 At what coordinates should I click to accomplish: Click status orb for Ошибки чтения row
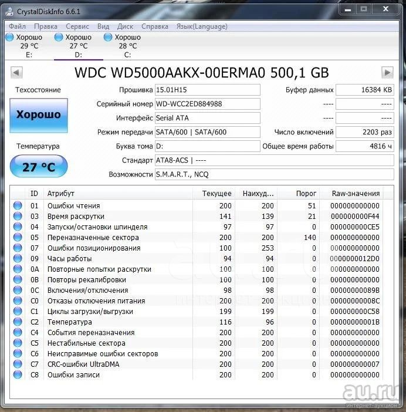point(18,205)
